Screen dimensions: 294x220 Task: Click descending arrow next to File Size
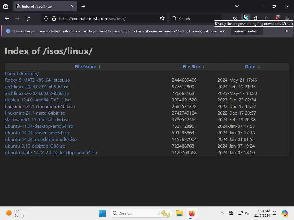click(204, 66)
